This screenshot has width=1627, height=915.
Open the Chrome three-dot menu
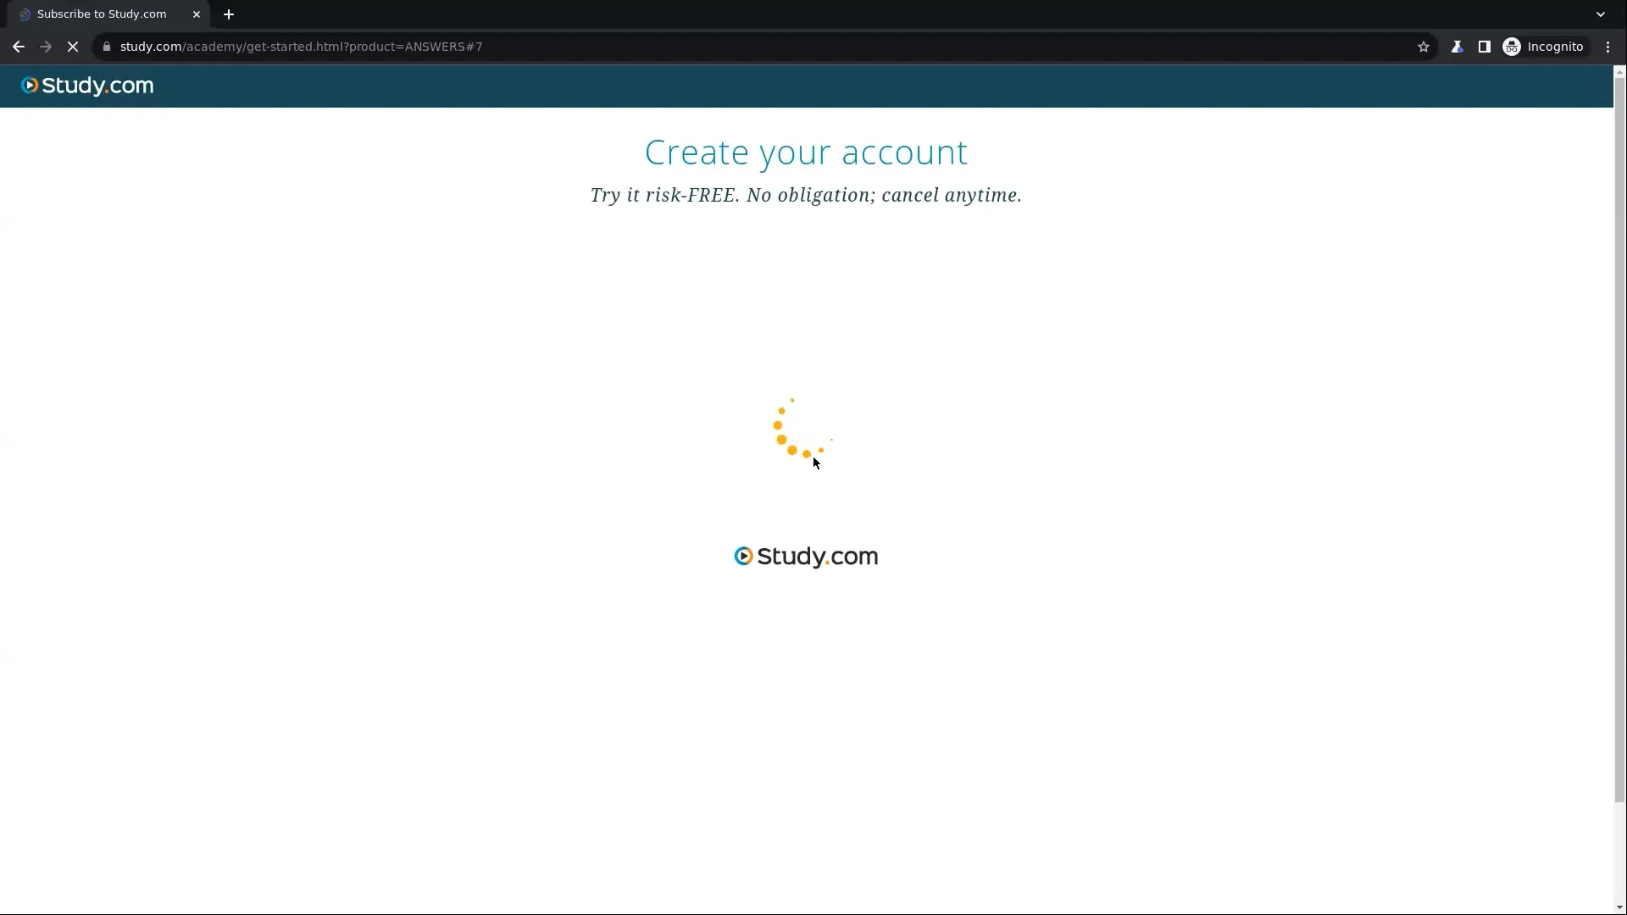pos(1608,47)
